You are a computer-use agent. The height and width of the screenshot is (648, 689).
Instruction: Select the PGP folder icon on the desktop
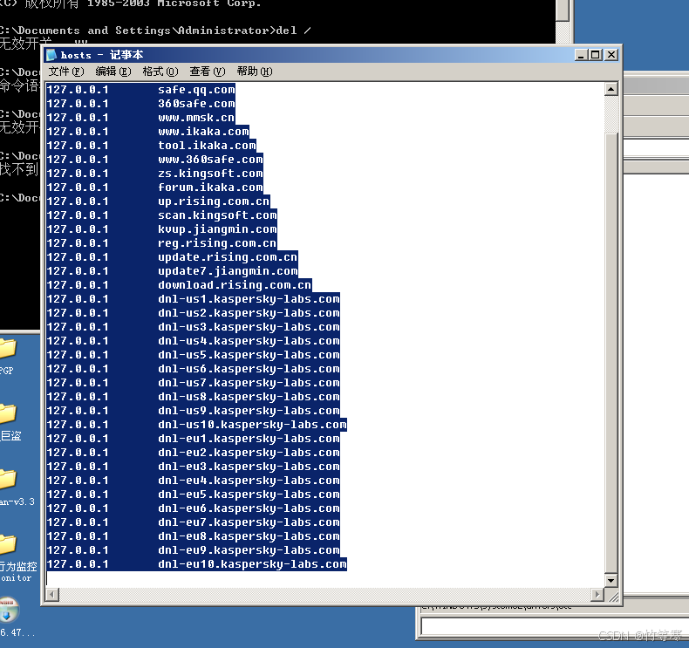7,351
